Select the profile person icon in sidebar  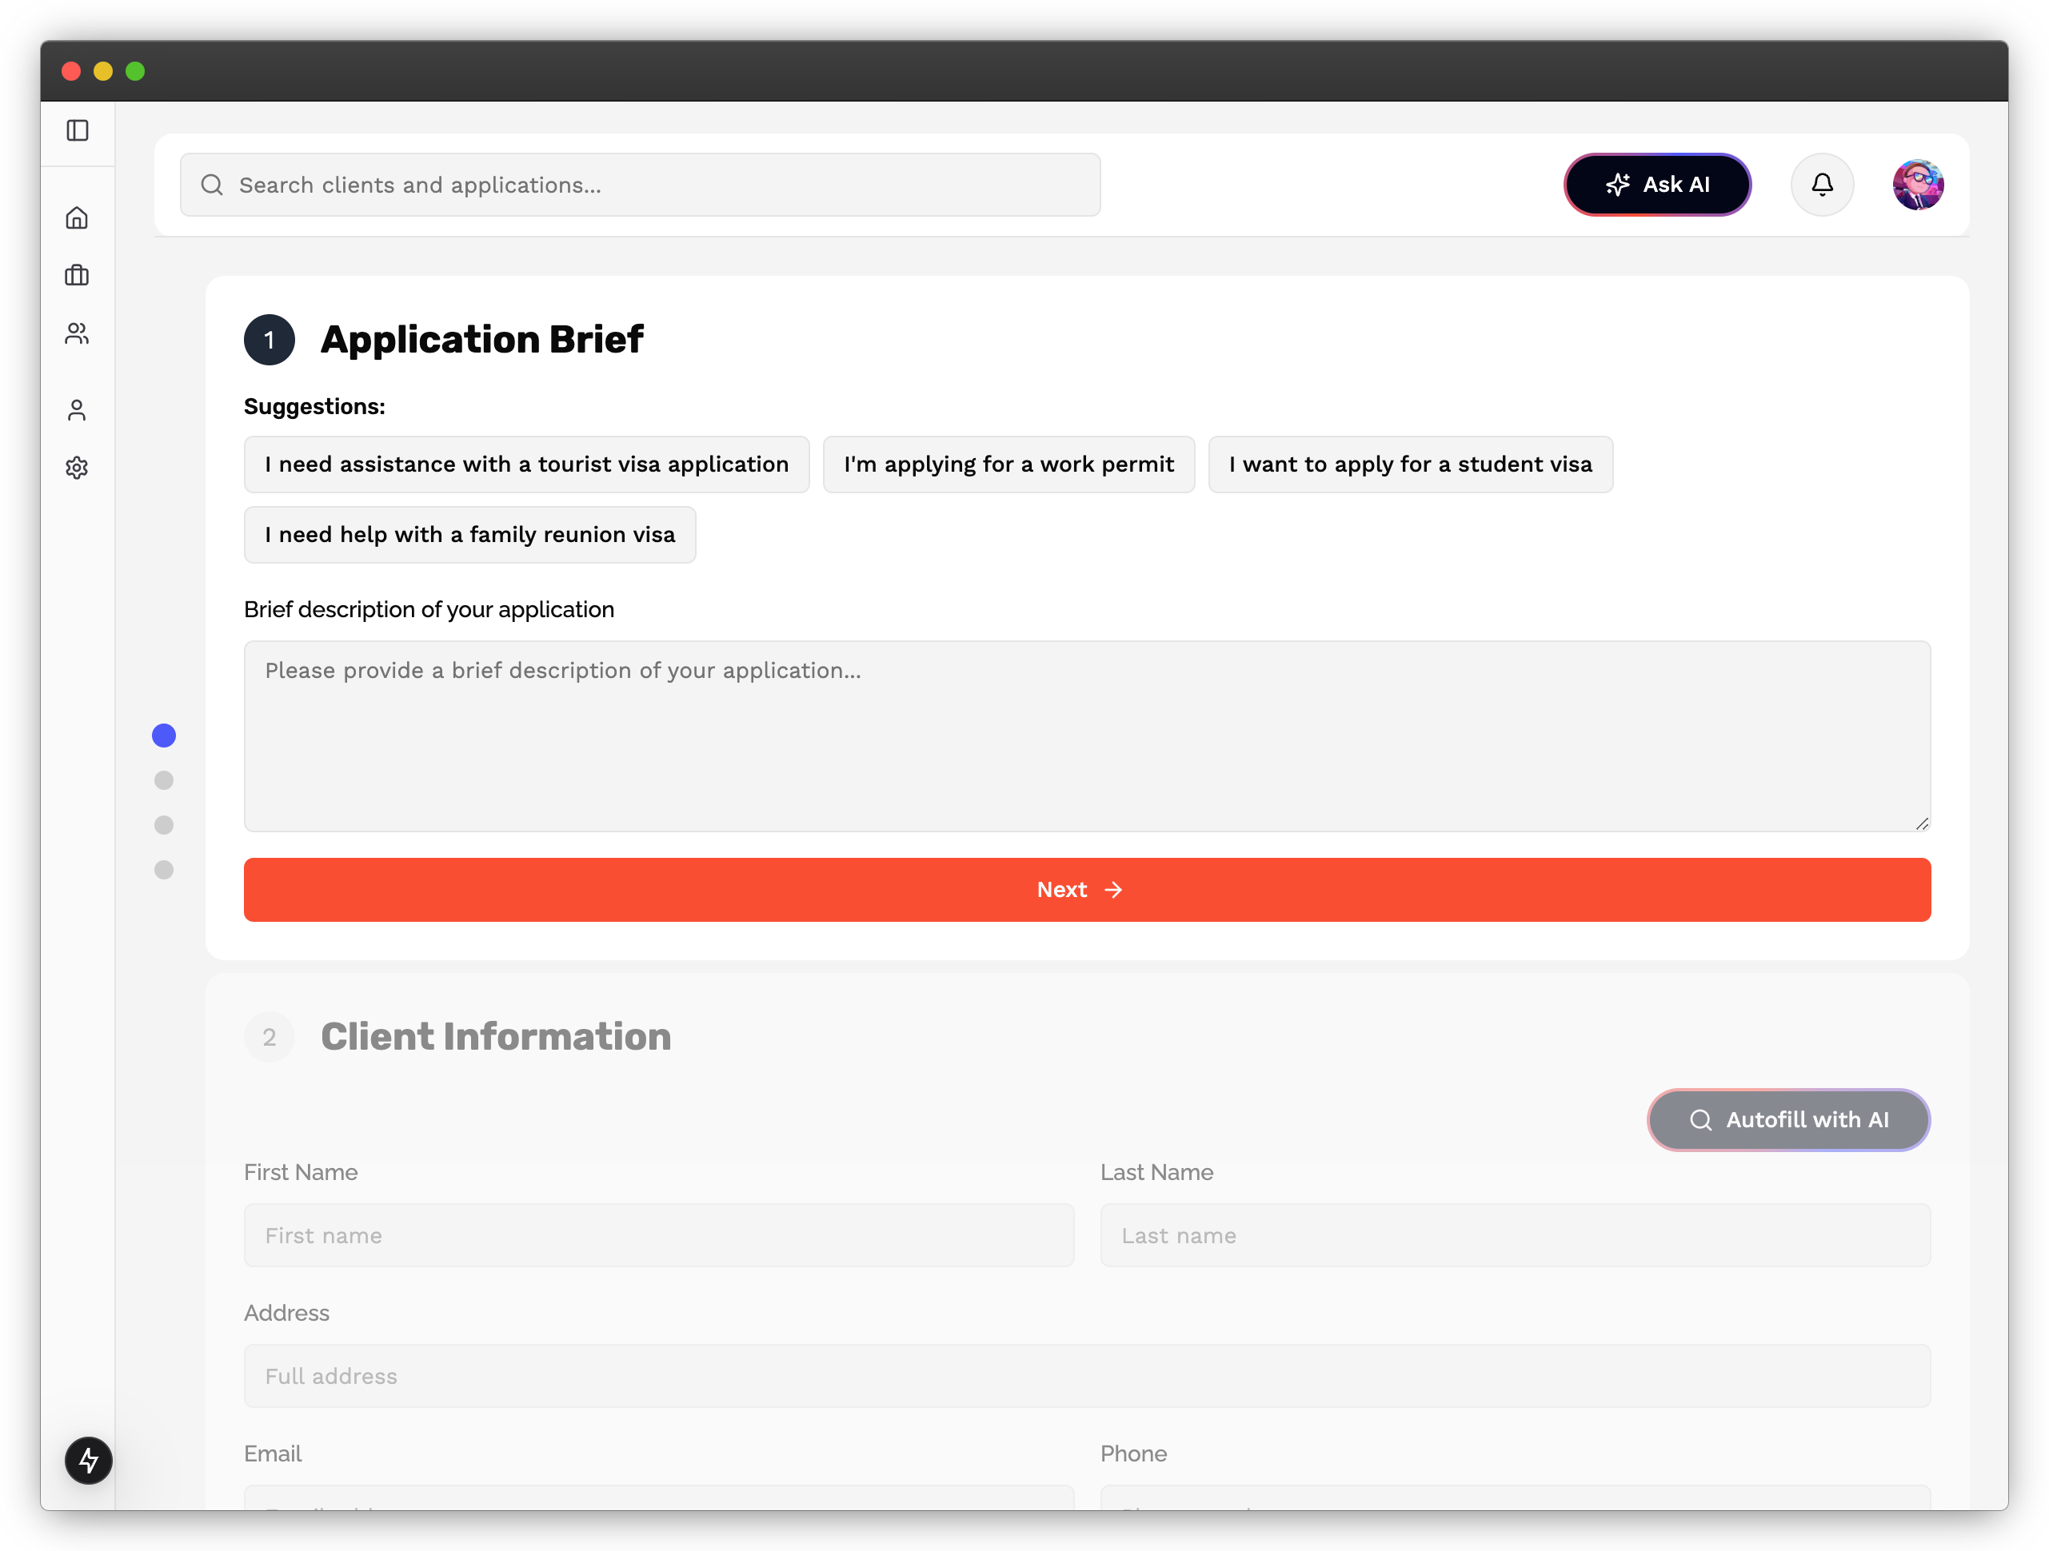coord(77,409)
